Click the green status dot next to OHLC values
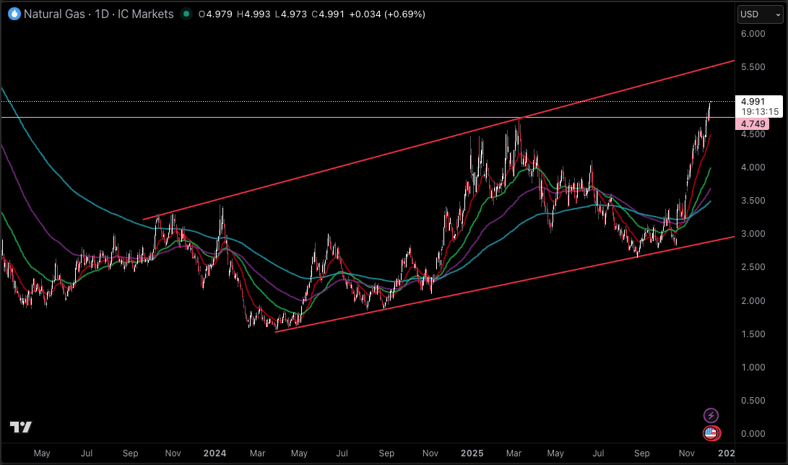The width and height of the screenshot is (788, 465). click(x=186, y=14)
